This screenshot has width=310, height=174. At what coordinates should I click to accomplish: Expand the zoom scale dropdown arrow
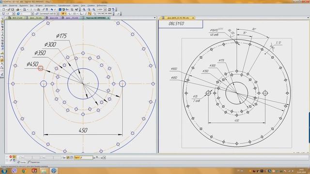coord(105,10)
